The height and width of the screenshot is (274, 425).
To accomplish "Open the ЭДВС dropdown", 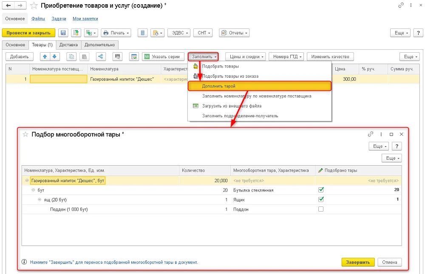I will [x=179, y=33].
